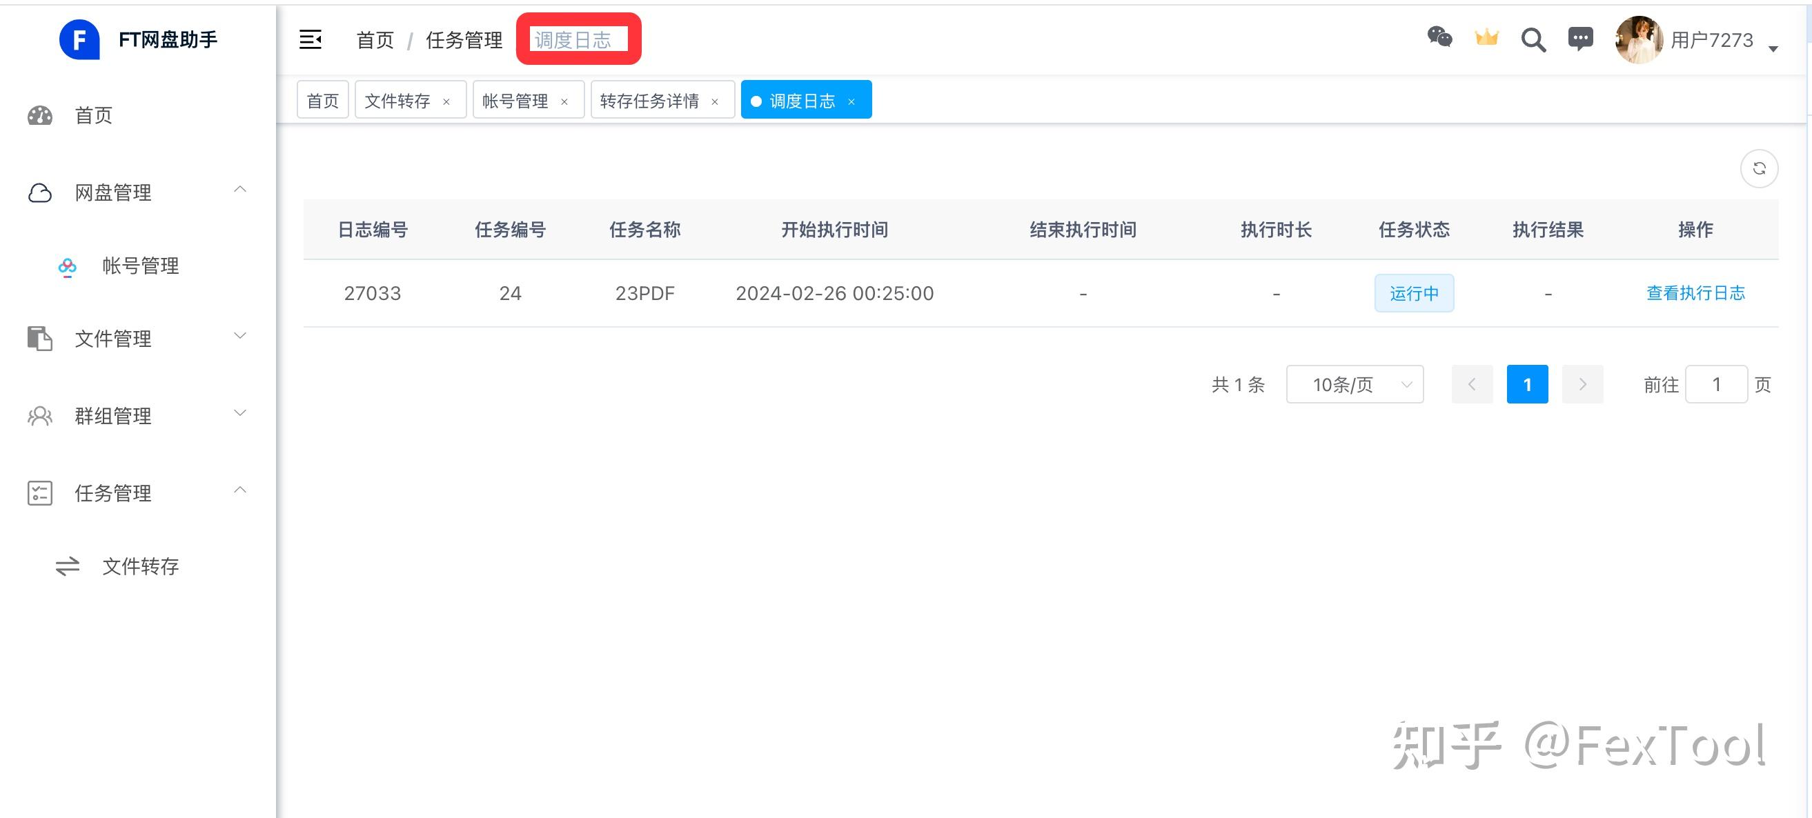The width and height of the screenshot is (1812, 818).
Task: Click start time 2024-02-26 00:25:00
Action: [x=835, y=293]
